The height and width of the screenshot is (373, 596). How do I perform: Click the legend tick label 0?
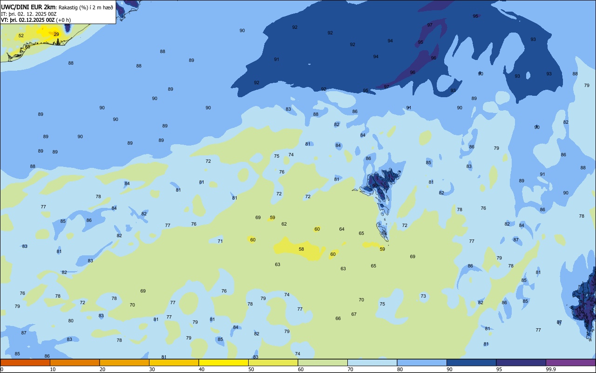(x=2, y=369)
